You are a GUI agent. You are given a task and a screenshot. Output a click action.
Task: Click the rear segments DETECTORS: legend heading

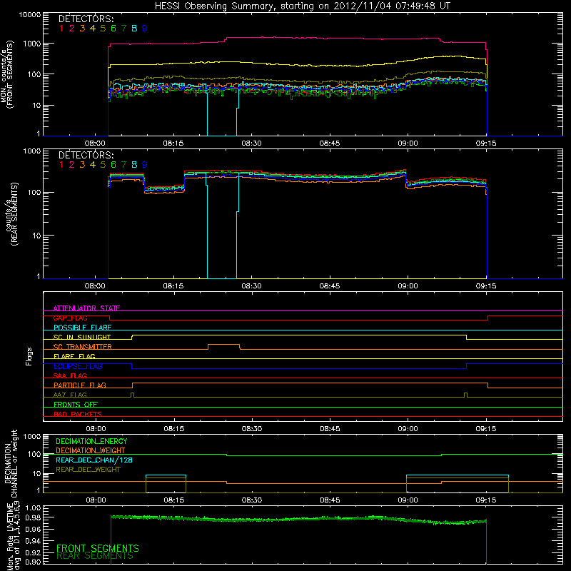pyautogui.click(x=86, y=155)
